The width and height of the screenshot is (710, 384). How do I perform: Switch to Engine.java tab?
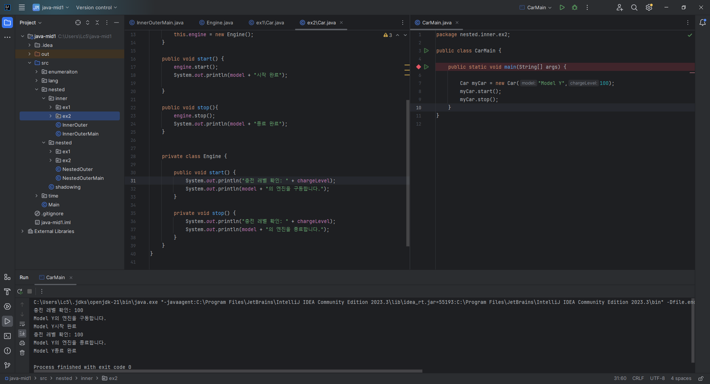point(216,23)
